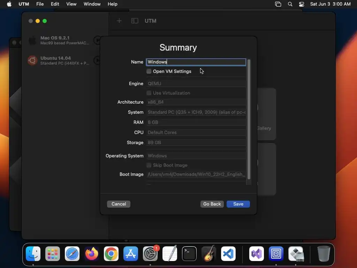This screenshot has width=357, height=268.
Task: Open the UTM application menu
Action: (24, 4)
